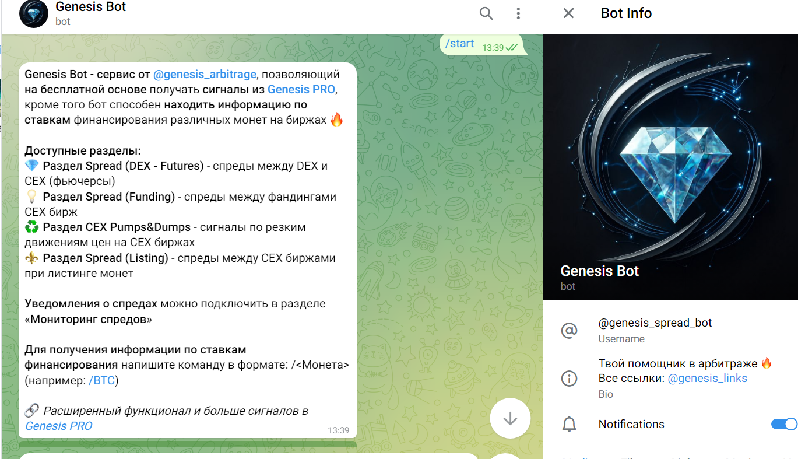Open the diamond profile picture
This screenshot has width=798, height=459.
coord(670,167)
